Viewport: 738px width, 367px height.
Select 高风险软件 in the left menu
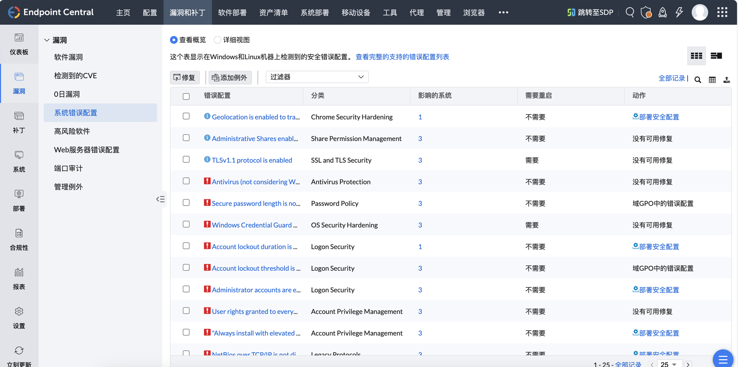(x=72, y=131)
